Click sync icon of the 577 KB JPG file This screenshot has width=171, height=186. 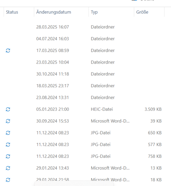(8, 145)
